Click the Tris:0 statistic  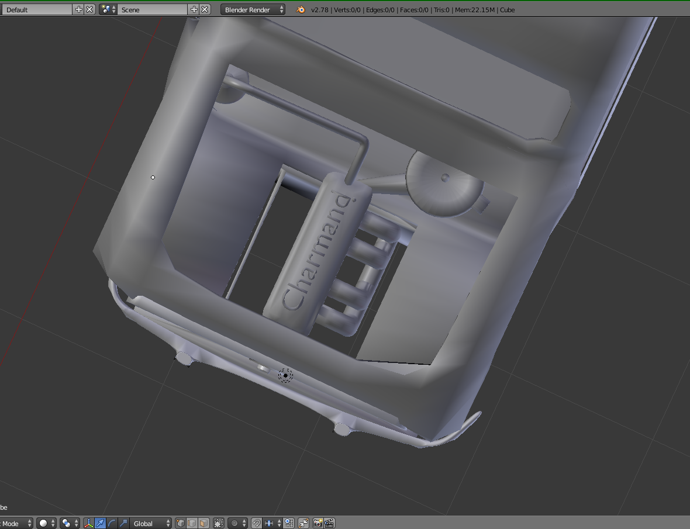click(x=441, y=10)
